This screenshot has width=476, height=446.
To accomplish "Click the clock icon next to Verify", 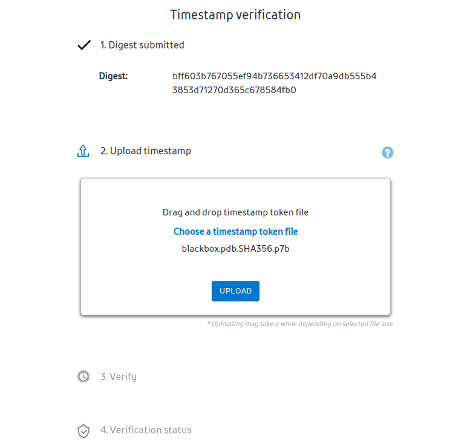I will 83,376.
